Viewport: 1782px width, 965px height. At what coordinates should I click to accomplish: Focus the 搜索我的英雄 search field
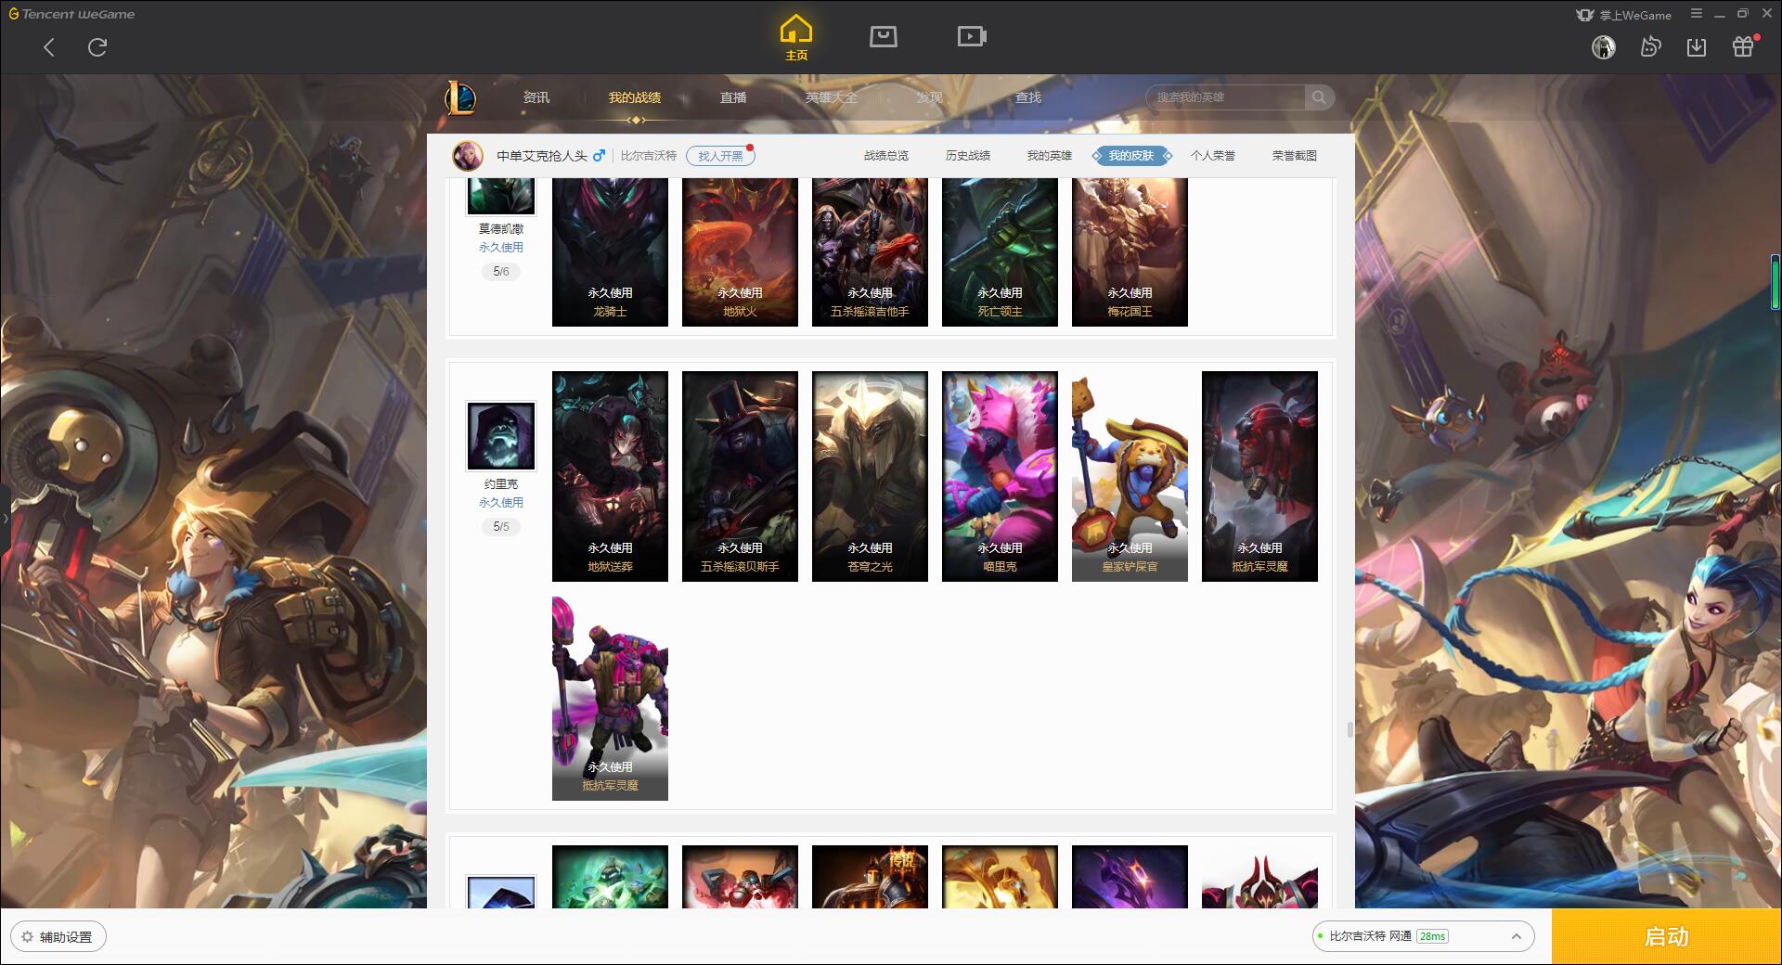(1225, 97)
